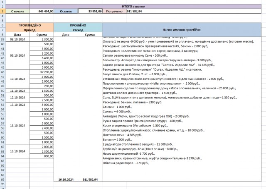The width and height of the screenshot is (266, 189).
Task: Click the "Соль, ЗЦМ" expense line
Action: (170, 98)
